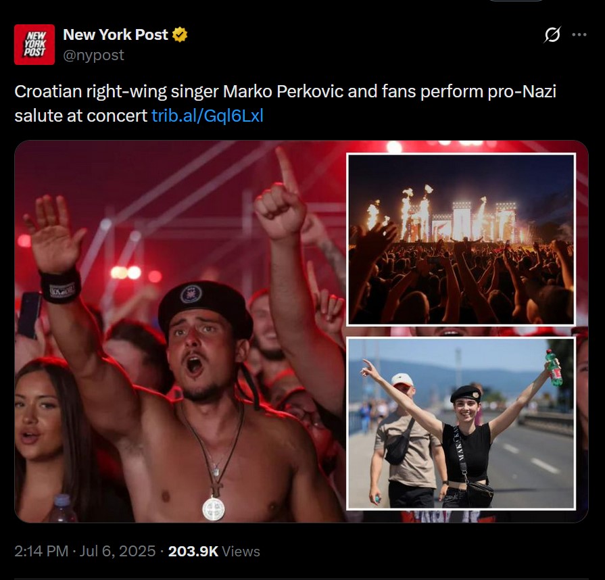Click the words "salute at concert" in the post
605x580 pixels.
tap(80, 116)
